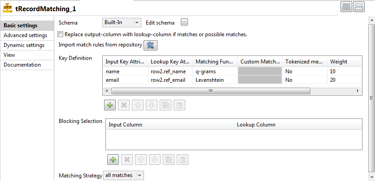
Task: Click the Key Definition paste icon
Action: coord(179,105)
